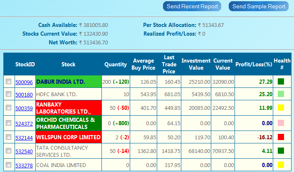Open stock ID link 500359

point(24,108)
